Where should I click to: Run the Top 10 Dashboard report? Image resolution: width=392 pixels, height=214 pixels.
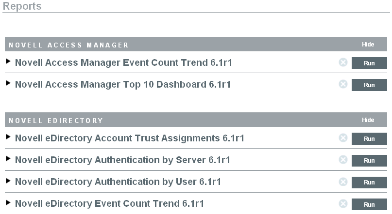coord(369,85)
